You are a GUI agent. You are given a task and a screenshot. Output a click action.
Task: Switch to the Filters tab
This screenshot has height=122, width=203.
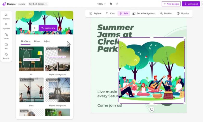pos(37,41)
